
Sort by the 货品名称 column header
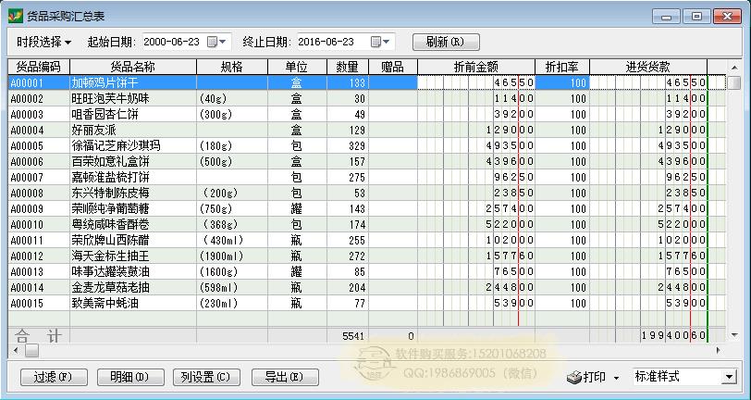[x=132, y=67]
